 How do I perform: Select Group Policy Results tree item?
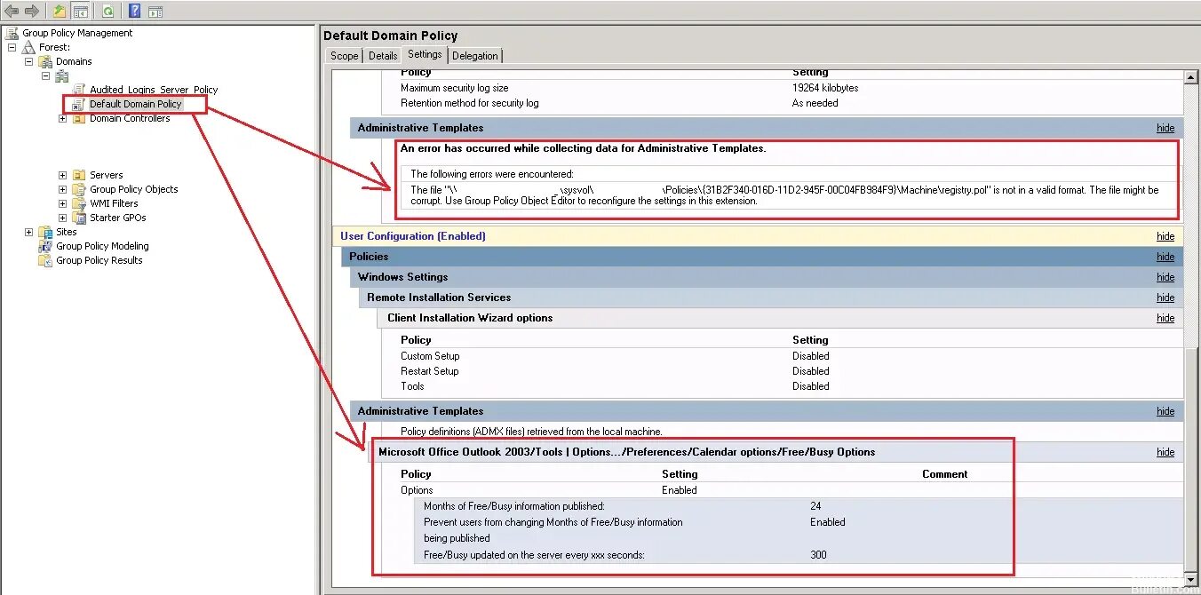99,260
